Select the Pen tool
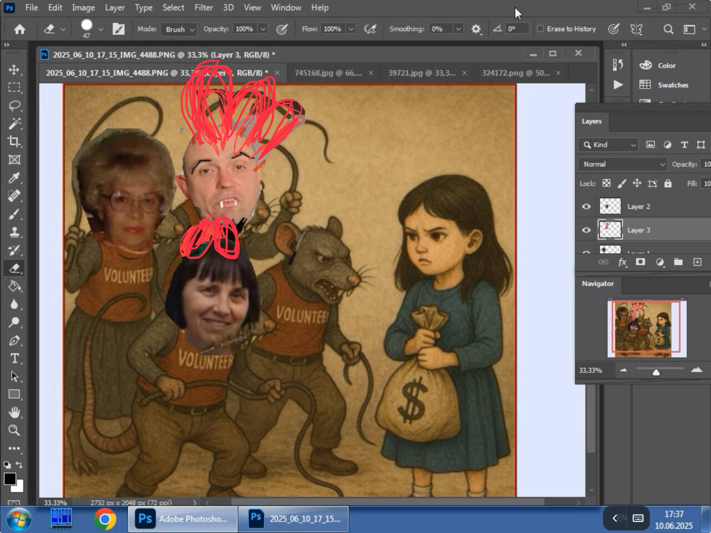The width and height of the screenshot is (711, 533). [x=14, y=340]
